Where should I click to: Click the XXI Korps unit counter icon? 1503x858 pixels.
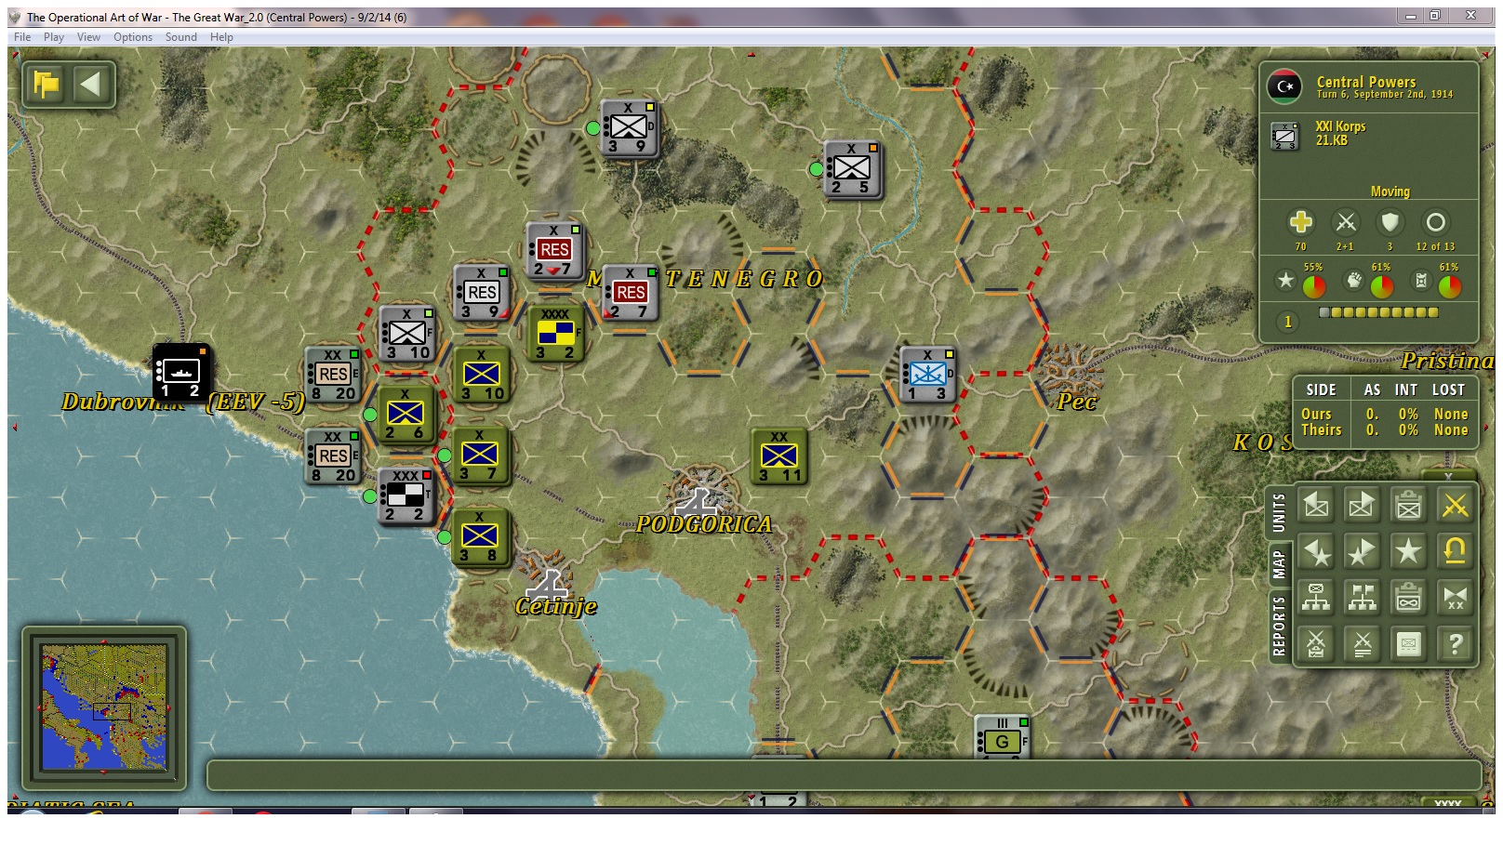coord(1285,136)
